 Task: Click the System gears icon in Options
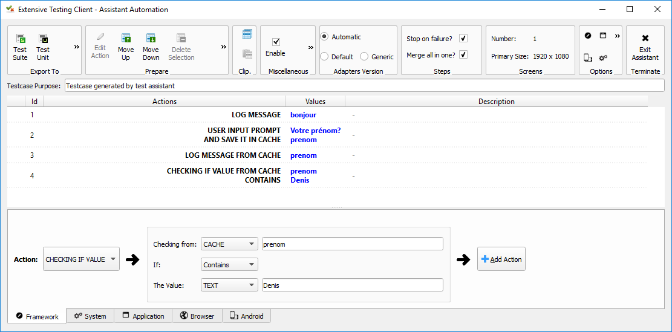[x=603, y=57]
